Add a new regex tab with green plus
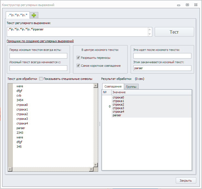This screenshot has height=189, width=202. coord(34,15)
